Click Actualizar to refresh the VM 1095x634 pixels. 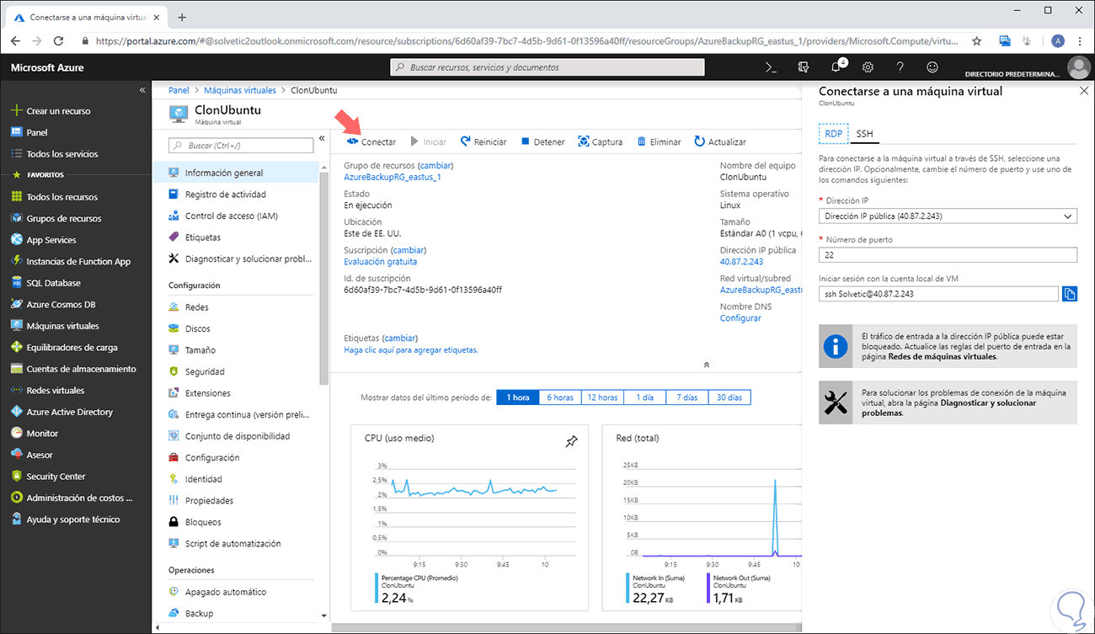tap(720, 142)
